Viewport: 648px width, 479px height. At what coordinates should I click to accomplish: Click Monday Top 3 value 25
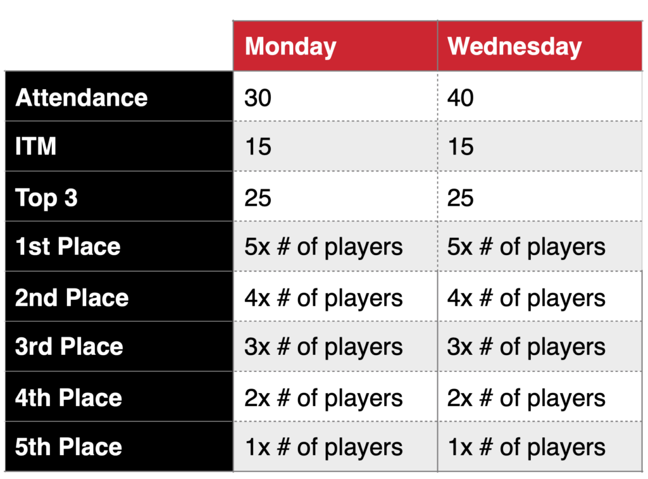click(x=335, y=196)
